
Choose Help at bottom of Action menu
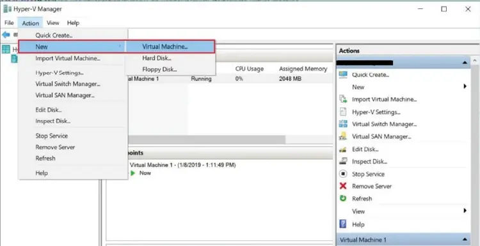point(73,173)
